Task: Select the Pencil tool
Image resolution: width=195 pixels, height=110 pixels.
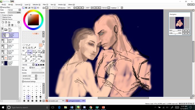Action: (35, 60)
